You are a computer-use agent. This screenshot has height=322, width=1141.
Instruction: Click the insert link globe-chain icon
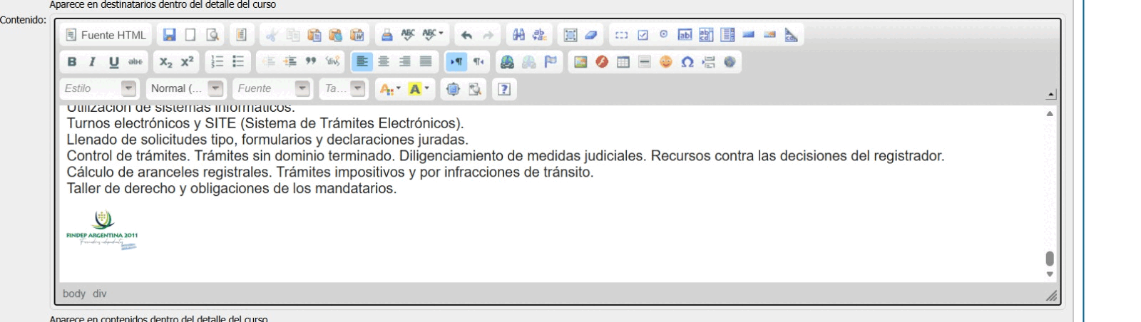[507, 62]
